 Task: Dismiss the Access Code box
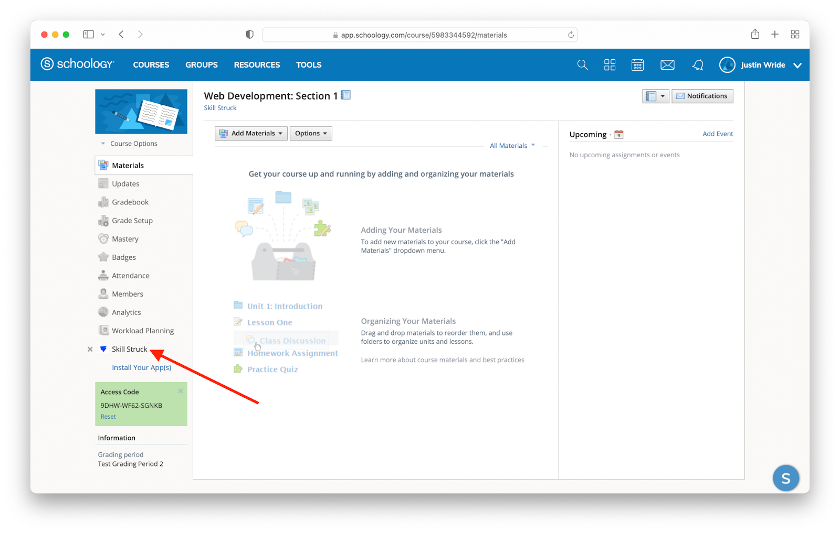tap(181, 391)
